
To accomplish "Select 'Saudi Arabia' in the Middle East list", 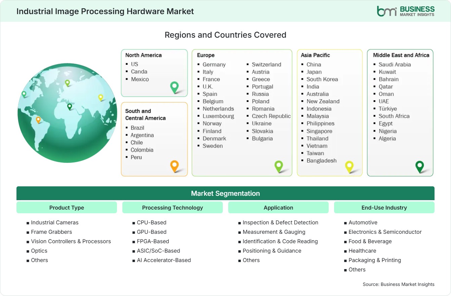I will [x=395, y=64].
